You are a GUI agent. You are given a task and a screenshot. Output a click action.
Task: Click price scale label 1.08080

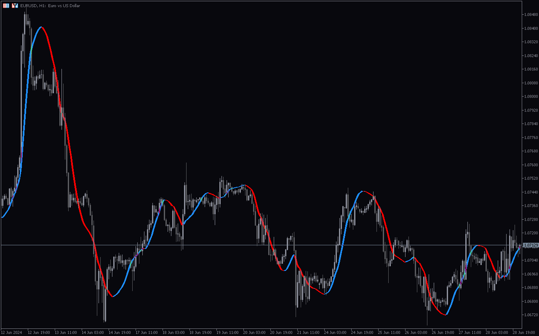pyautogui.click(x=531, y=83)
